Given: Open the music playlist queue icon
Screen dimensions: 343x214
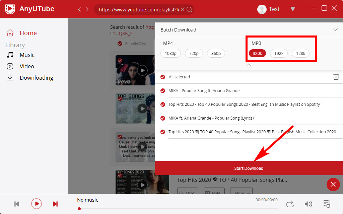Looking at the screenshot, I should 327,204.
